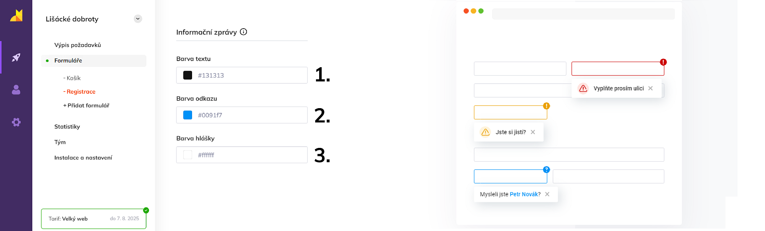Image resolution: width=765 pixels, height=231 pixels.
Task: Expand the Lišácké dobroty project dropdown
Action: coord(138,19)
